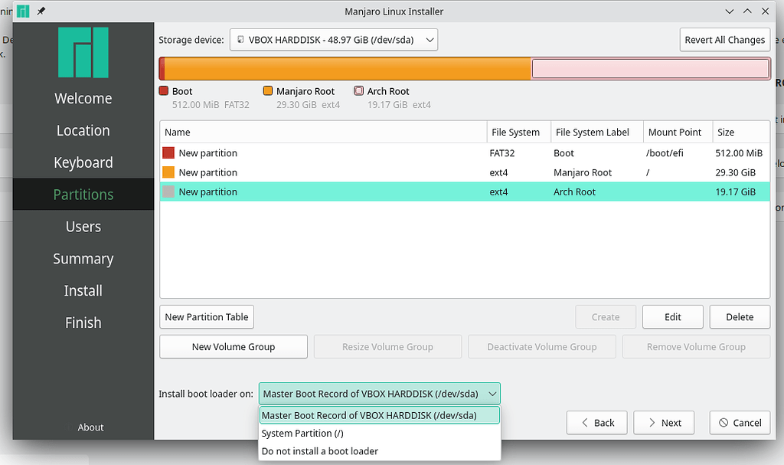Click the orange Manjaro Root legend square
Viewport: 784px width, 465px height.
(x=267, y=90)
